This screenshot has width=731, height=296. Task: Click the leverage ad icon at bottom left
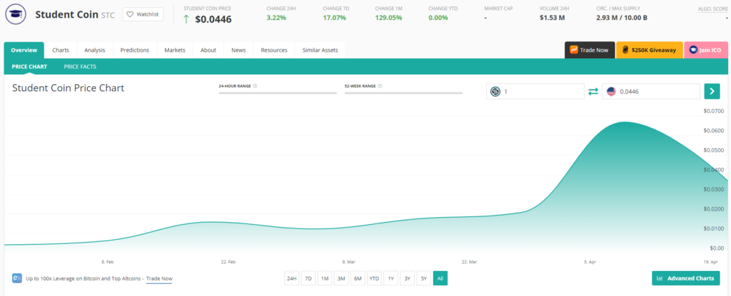(17, 278)
